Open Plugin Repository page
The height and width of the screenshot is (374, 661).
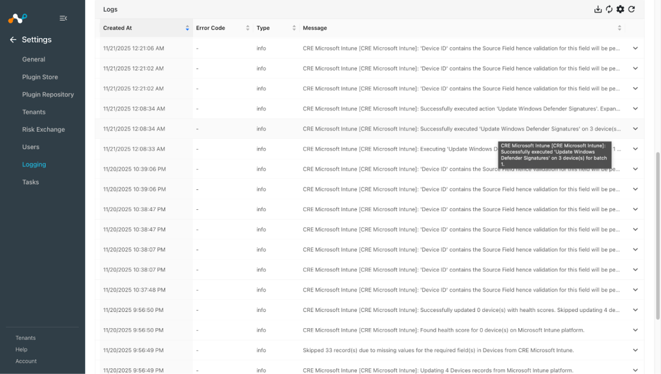coord(48,94)
